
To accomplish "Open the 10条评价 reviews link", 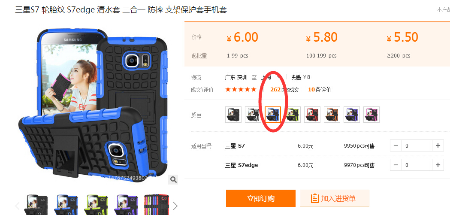I will [x=320, y=90].
